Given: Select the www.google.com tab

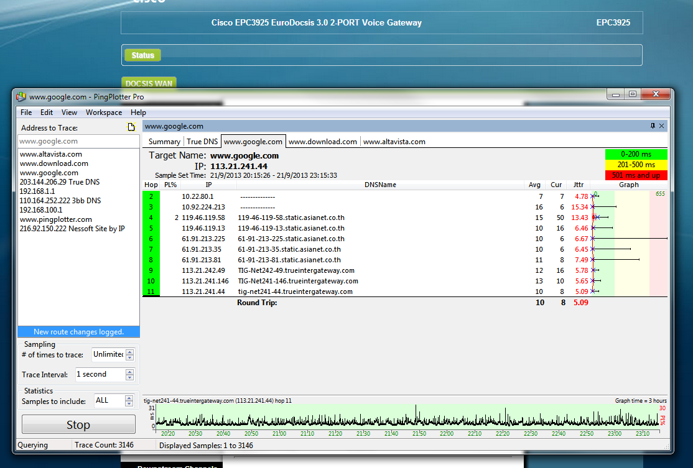Looking at the screenshot, I should (253, 141).
